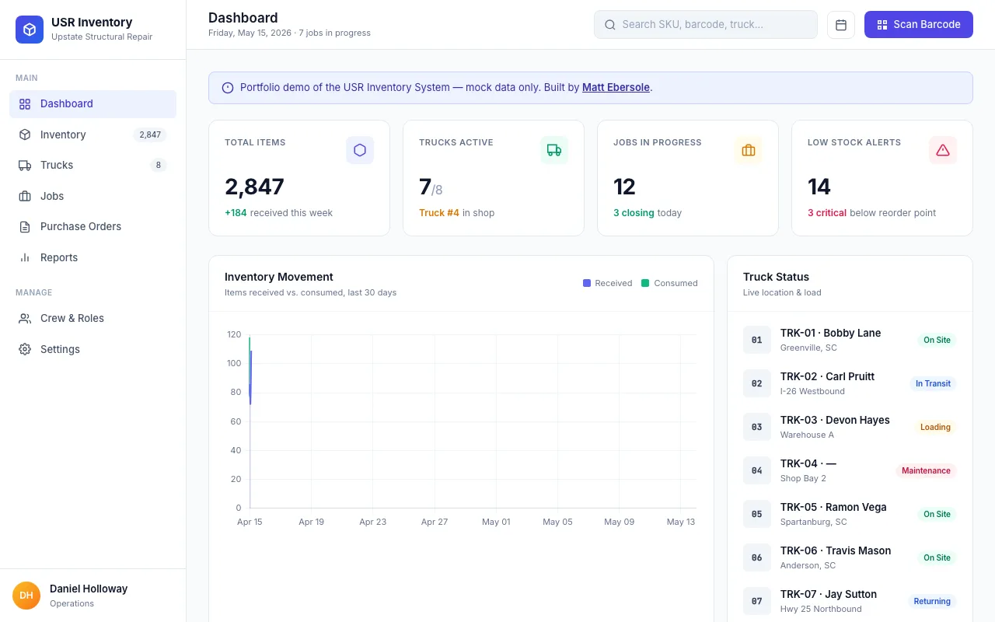Image resolution: width=995 pixels, height=622 pixels.
Task: Toggle the Consumed legend swatch
Action: point(645,283)
